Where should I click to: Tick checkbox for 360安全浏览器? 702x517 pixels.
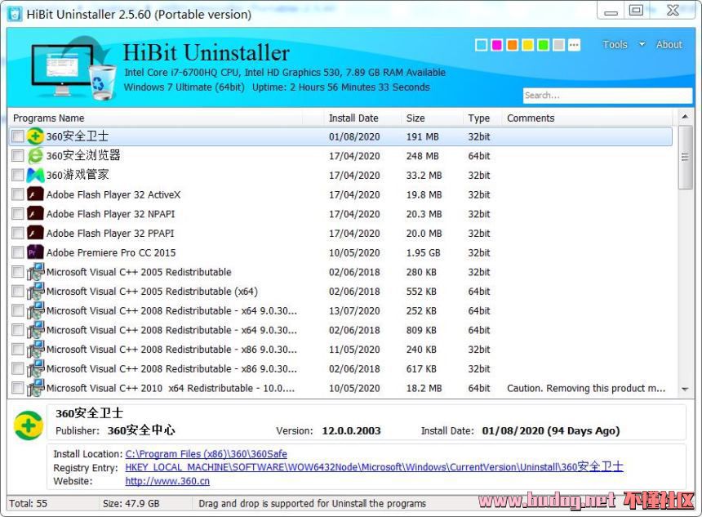(17, 155)
